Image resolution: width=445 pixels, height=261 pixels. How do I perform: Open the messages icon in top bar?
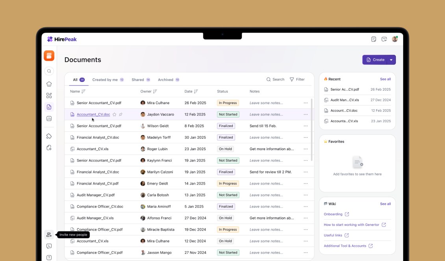[x=384, y=39]
